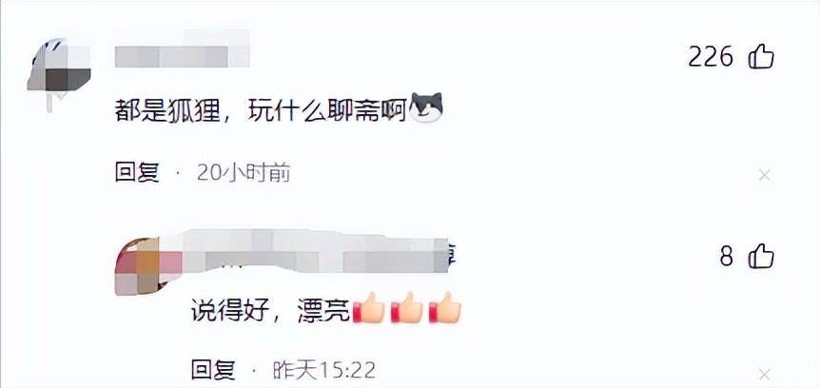Viewport: 820px width, 388px height.
Task: Select the reply text 说得好，漂亮
Action: [x=270, y=310]
